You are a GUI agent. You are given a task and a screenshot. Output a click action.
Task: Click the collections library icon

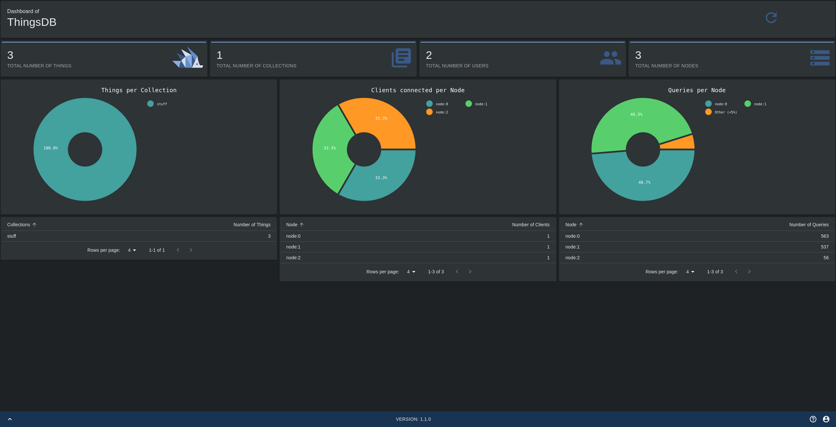[x=401, y=58]
